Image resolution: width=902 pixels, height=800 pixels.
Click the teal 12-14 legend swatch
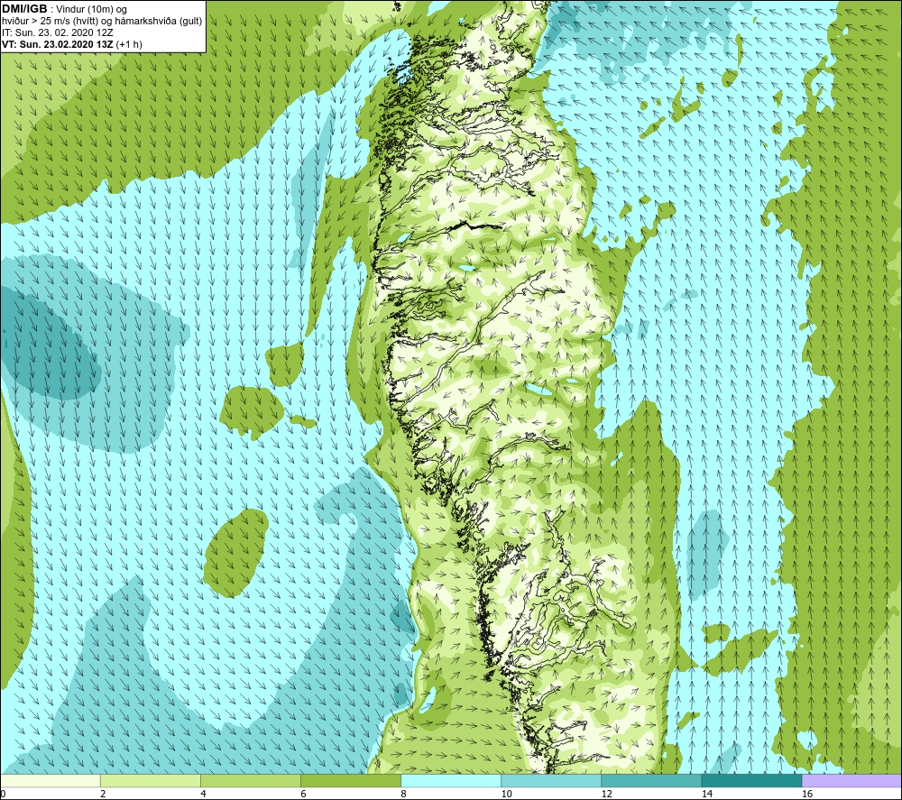tap(651, 780)
